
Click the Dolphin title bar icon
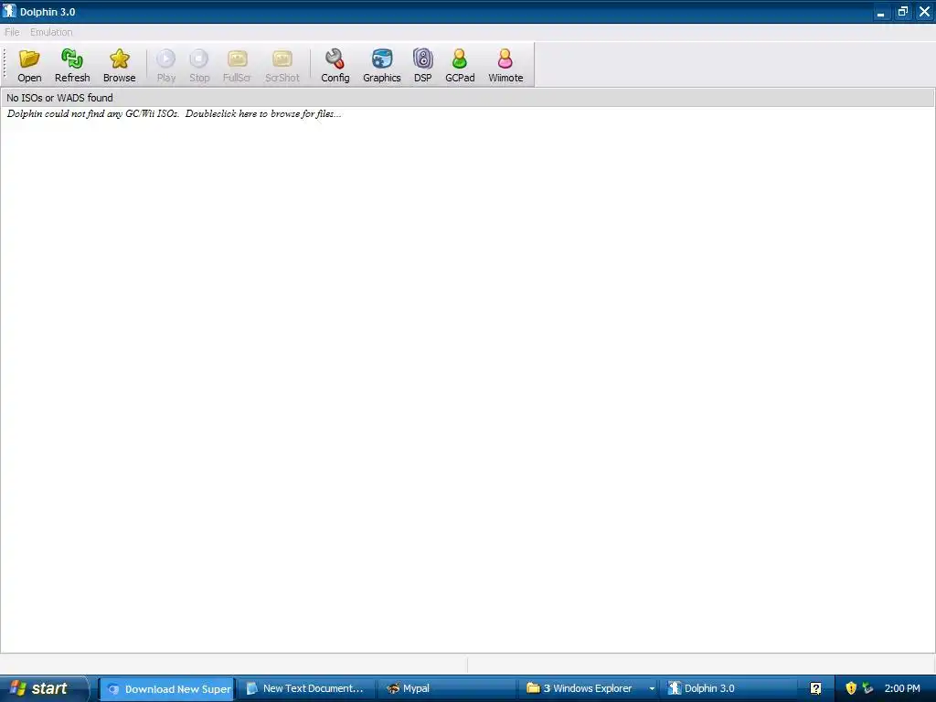(x=9, y=11)
